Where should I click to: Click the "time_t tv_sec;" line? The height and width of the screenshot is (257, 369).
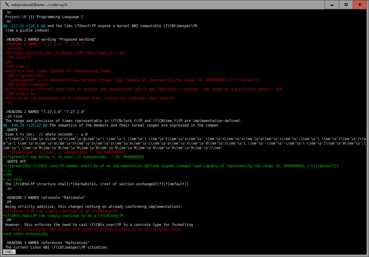[46, 134]
